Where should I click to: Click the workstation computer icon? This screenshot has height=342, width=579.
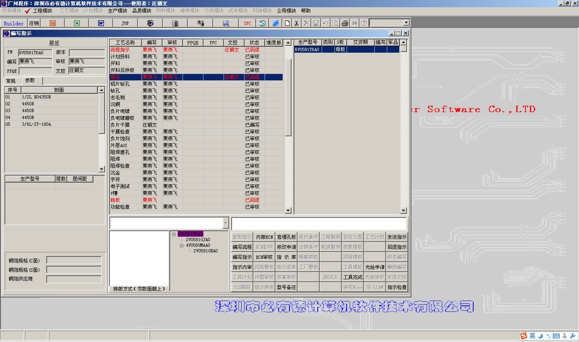tap(226, 23)
